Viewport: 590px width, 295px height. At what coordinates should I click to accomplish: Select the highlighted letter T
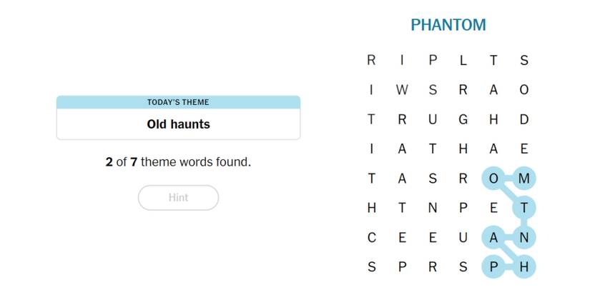click(x=523, y=208)
